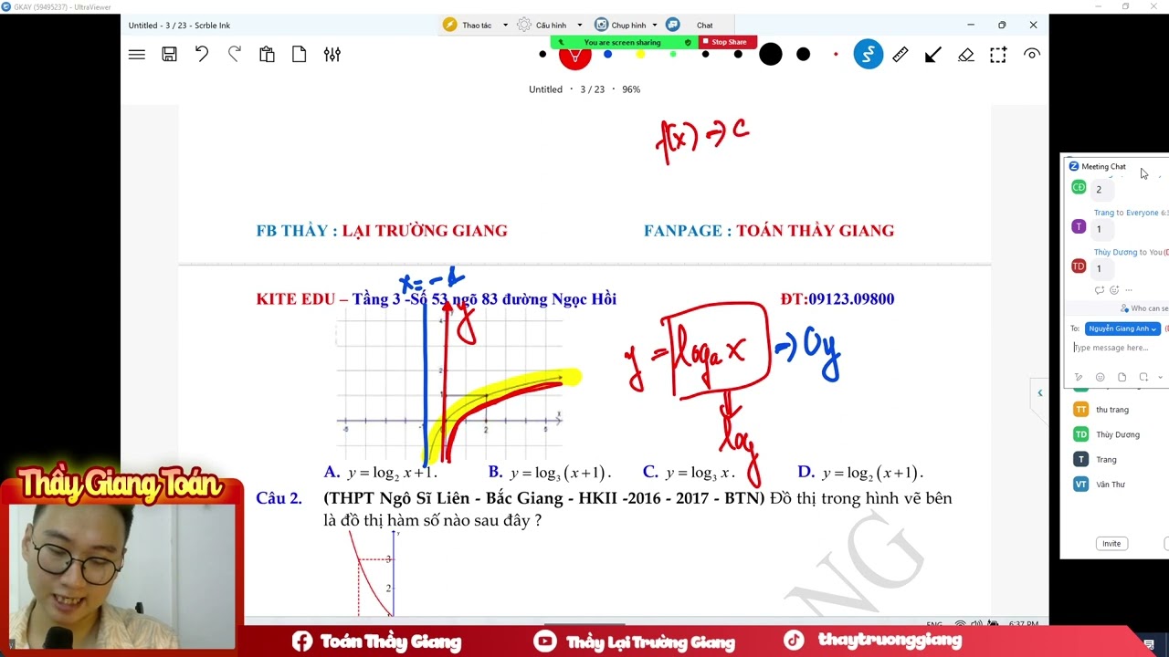Viewport: 1169px width, 657px height.
Task: Click the attach file icon in chat
Action: 1122,377
